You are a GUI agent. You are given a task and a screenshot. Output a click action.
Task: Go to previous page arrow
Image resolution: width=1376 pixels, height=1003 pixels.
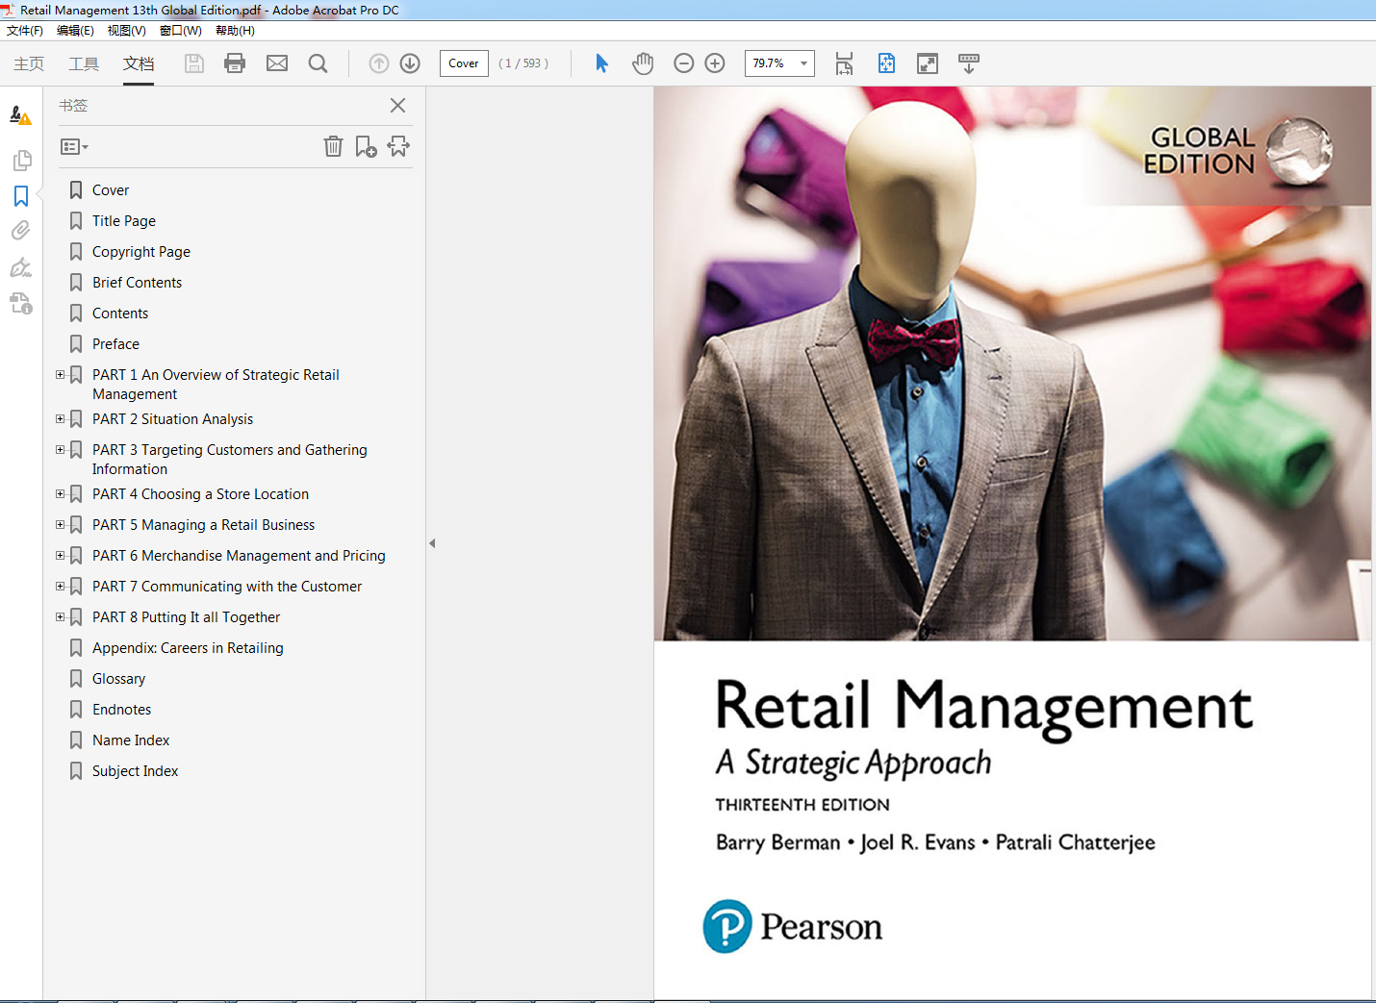(x=379, y=63)
